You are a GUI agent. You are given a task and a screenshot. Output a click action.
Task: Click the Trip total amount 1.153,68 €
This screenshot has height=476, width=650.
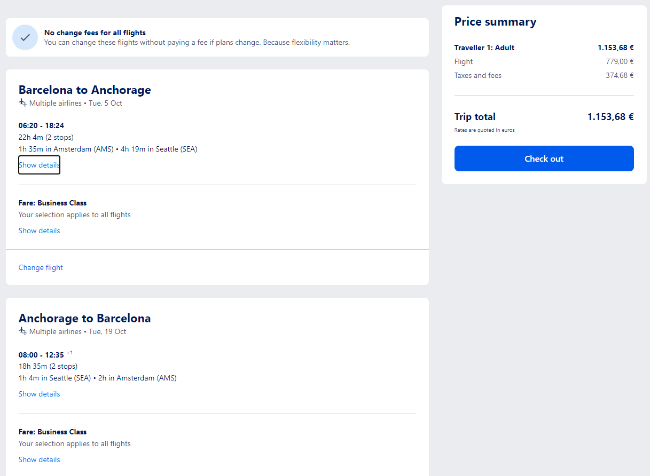pyautogui.click(x=610, y=116)
